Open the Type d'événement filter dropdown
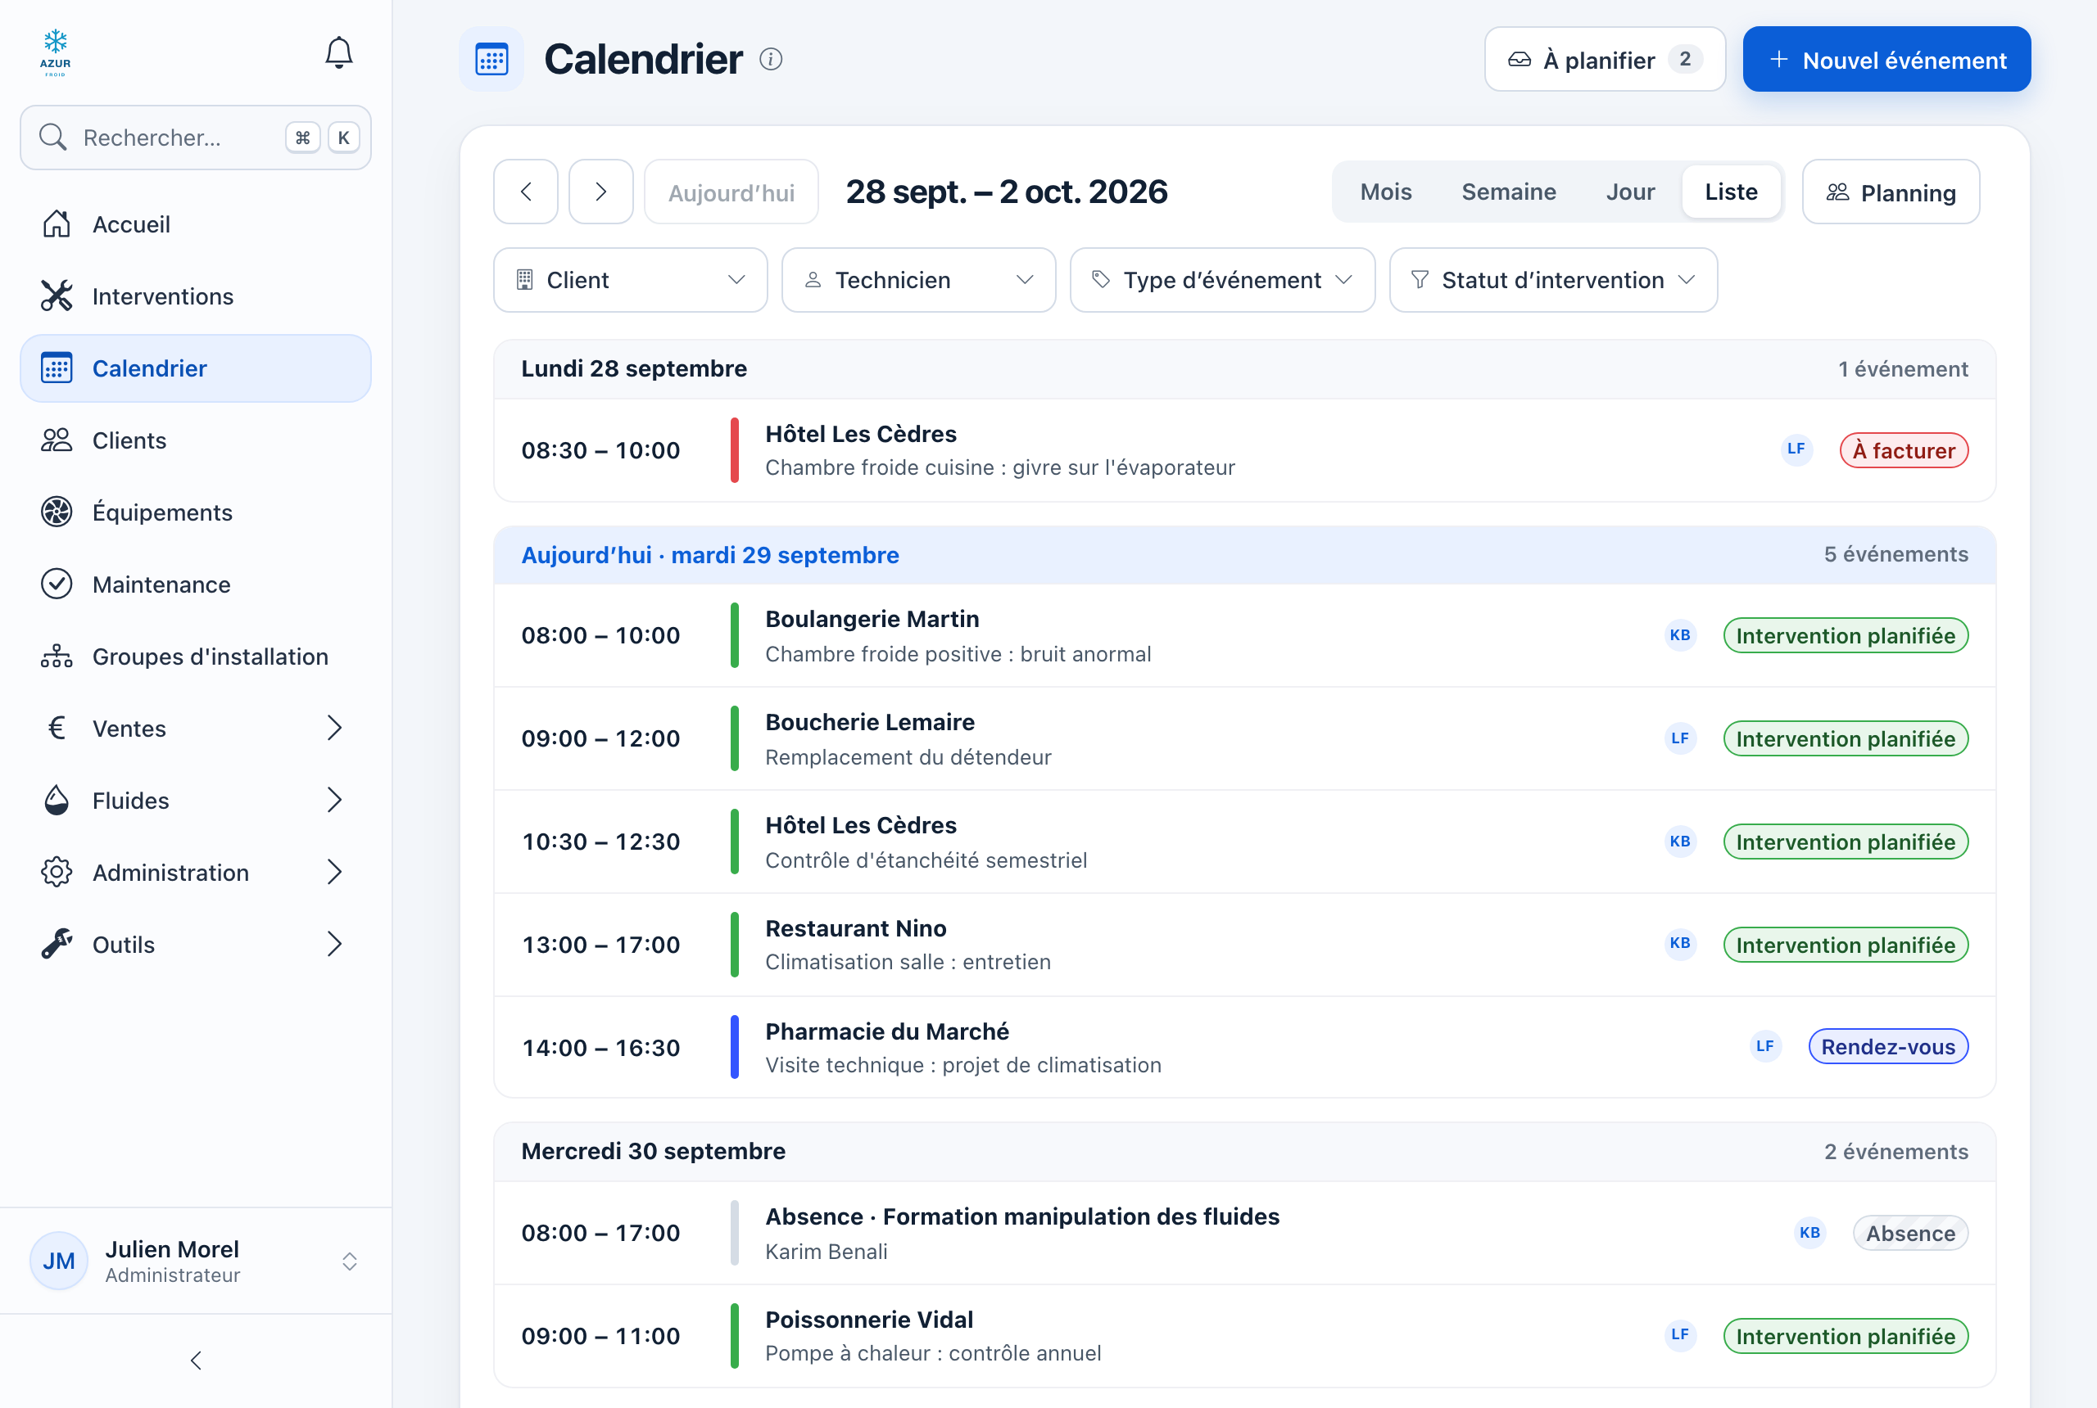Viewport: 2097px width, 1408px height. click(x=1222, y=280)
